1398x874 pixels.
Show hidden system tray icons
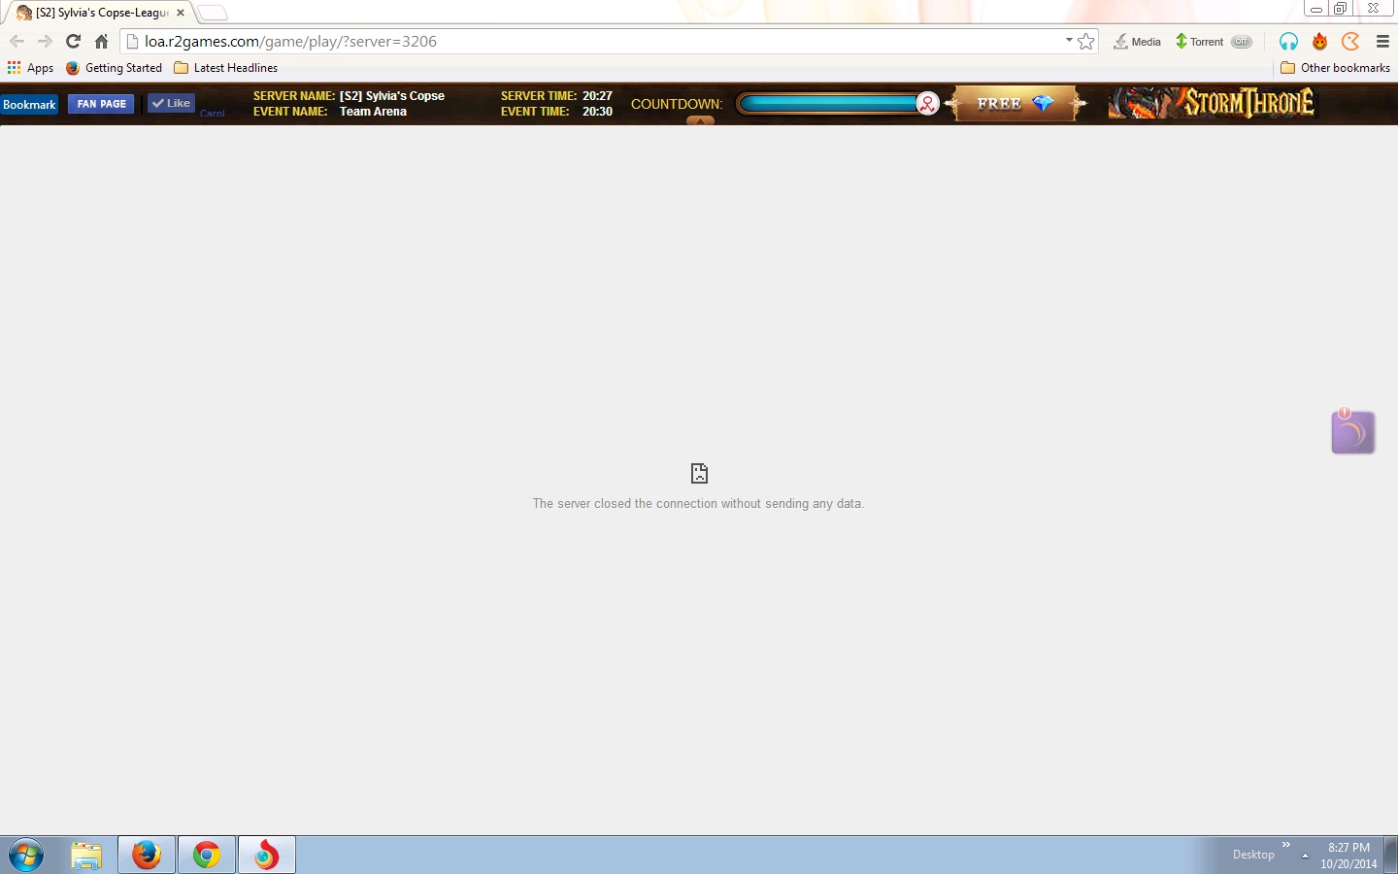tap(1305, 856)
